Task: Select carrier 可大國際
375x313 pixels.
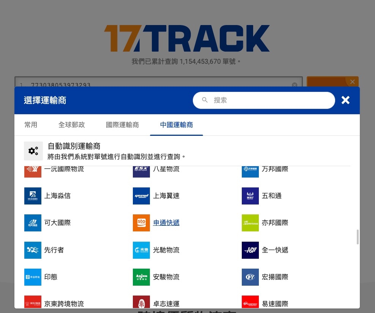Action: tap(57, 223)
